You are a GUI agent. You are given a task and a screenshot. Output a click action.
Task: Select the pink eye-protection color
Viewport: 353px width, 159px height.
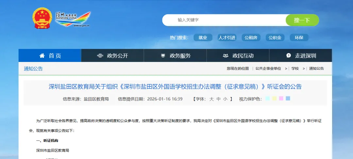click(281, 98)
